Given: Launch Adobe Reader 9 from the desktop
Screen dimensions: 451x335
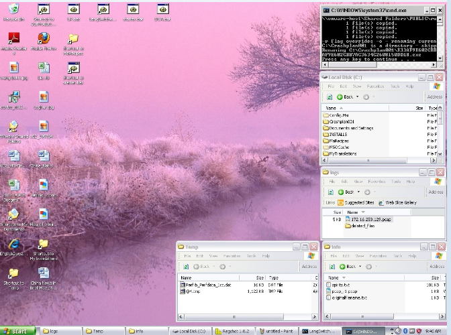Looking at the screenshot, I should click(13, 43).
